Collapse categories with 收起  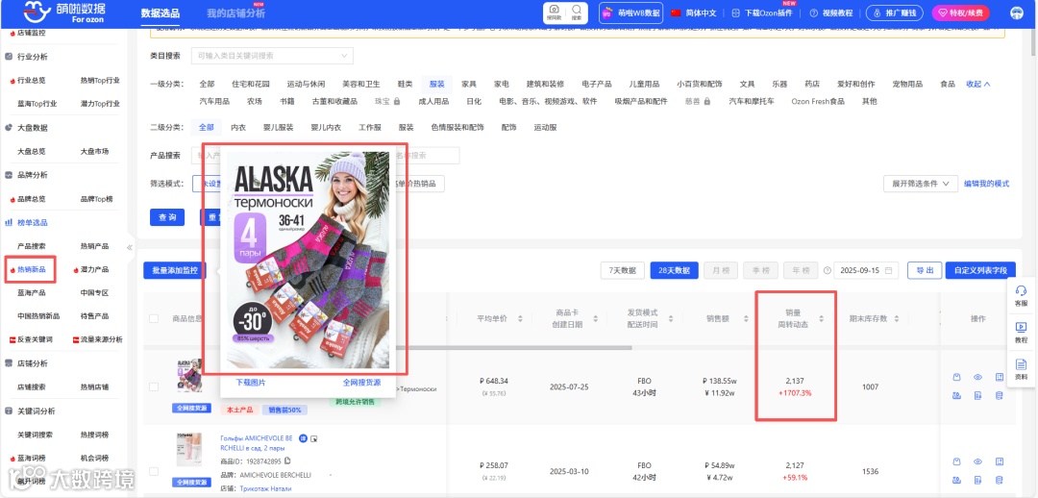coord(977,84)
